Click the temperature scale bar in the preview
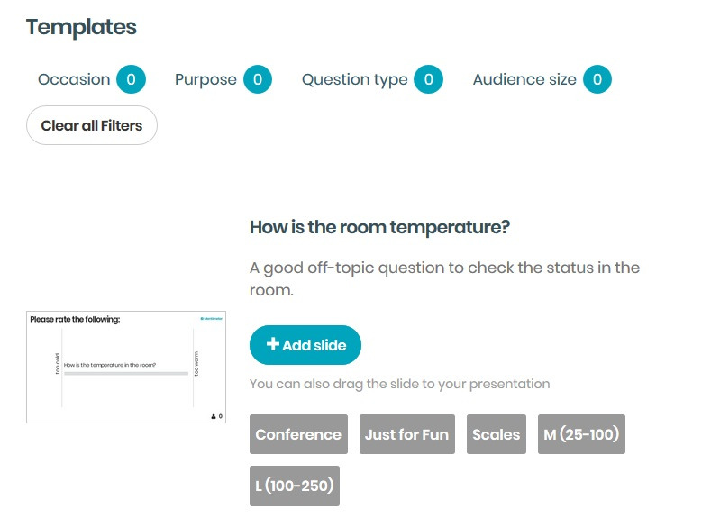720x527 pixels. [x=126, y=373]
